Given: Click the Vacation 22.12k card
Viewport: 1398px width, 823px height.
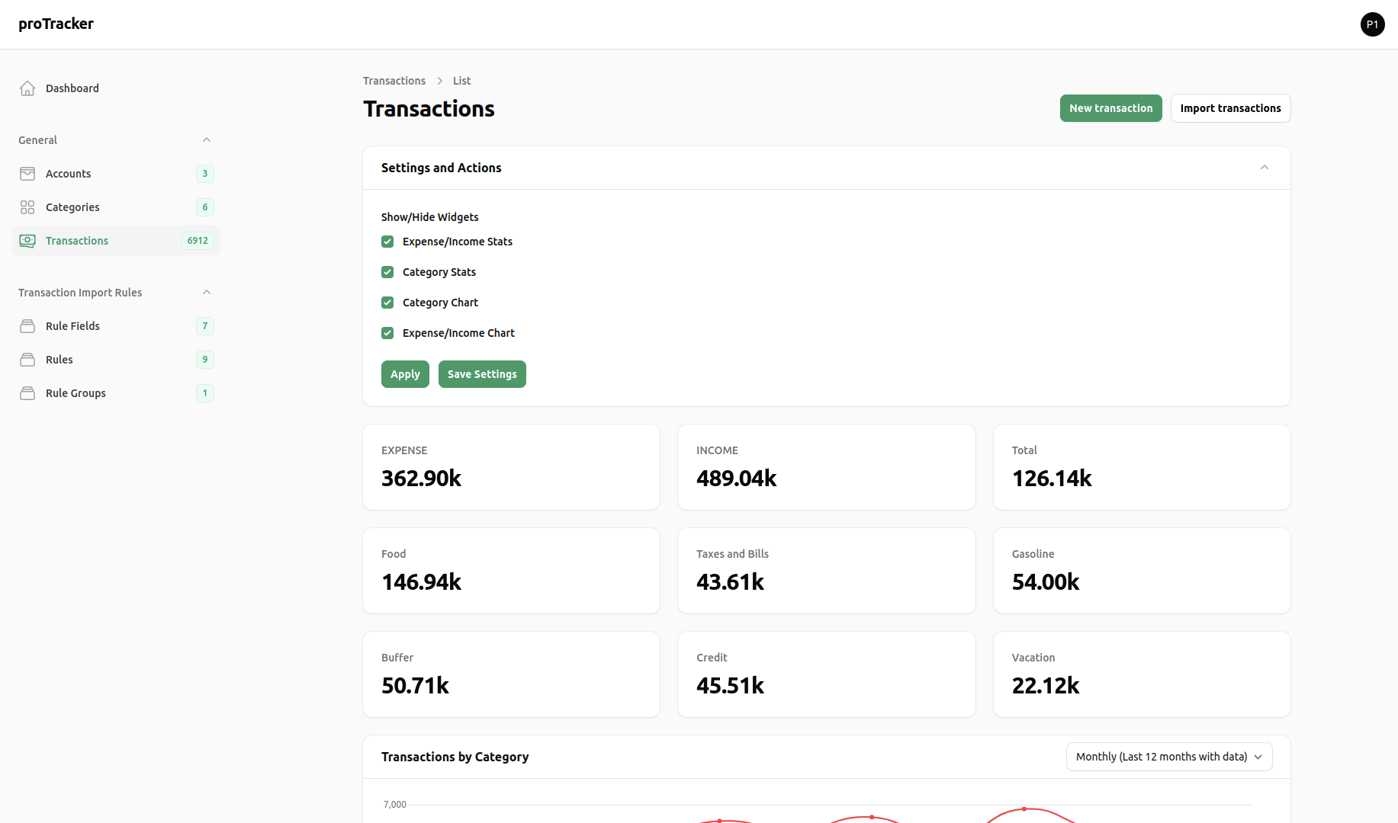Looking at the screenshot, I should pos(1142,674).
